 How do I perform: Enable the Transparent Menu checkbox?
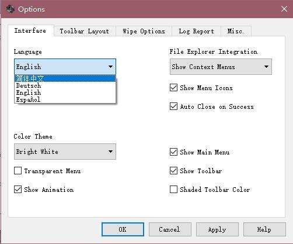click(x=18, y=171)
